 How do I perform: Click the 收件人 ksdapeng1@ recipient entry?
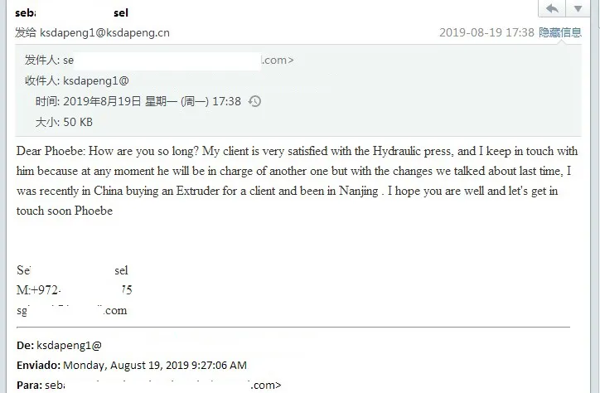pos(97,80)
